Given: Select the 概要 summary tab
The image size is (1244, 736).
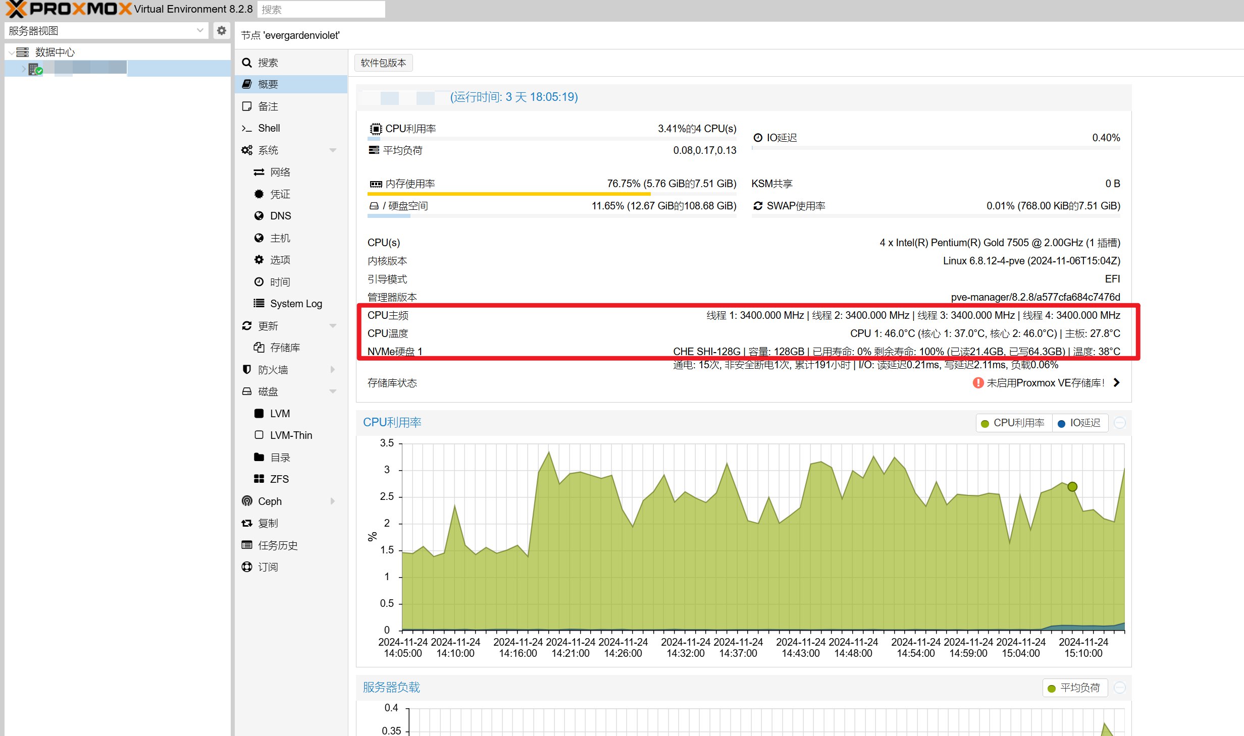Looking at the screenshot, I should coord(268,84).
